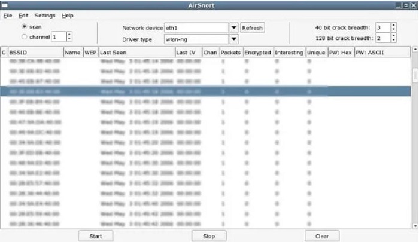Decrease channel number with down arrow
419x242 pixels.
pos(69,39)
